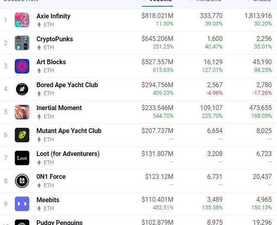Click the Bored Ape Yacht Club logo
277x225 pixels.
point(22,89)
